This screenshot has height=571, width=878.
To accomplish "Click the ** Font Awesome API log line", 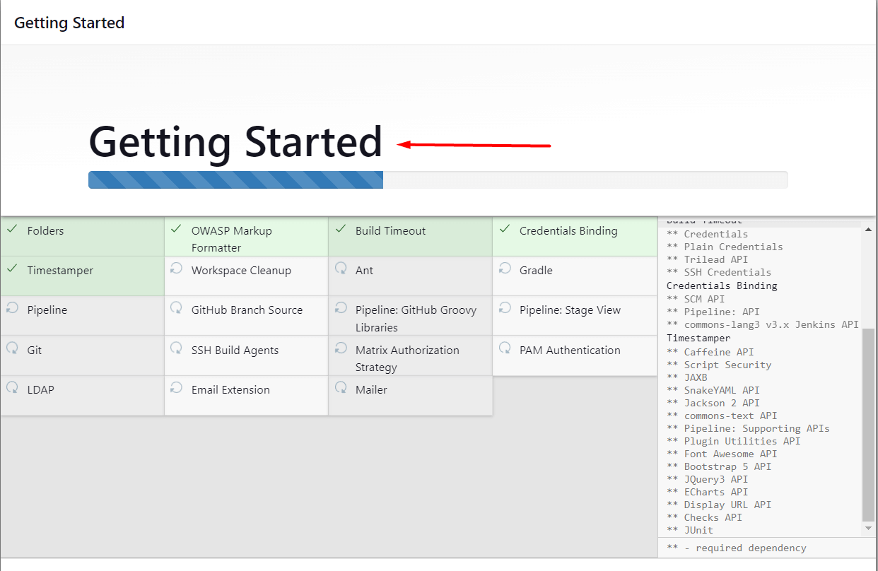I will tap(722, 454).
